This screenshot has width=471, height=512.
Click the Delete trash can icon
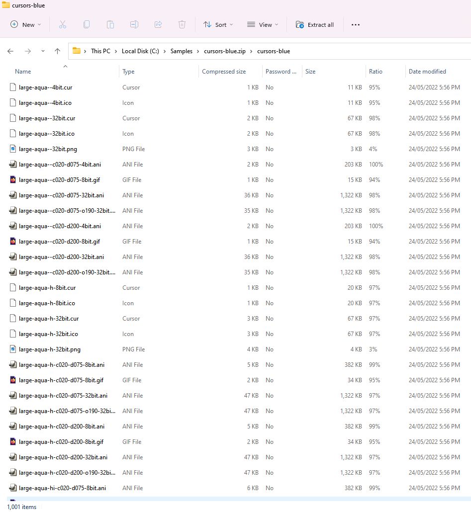(x=182, y=24)
